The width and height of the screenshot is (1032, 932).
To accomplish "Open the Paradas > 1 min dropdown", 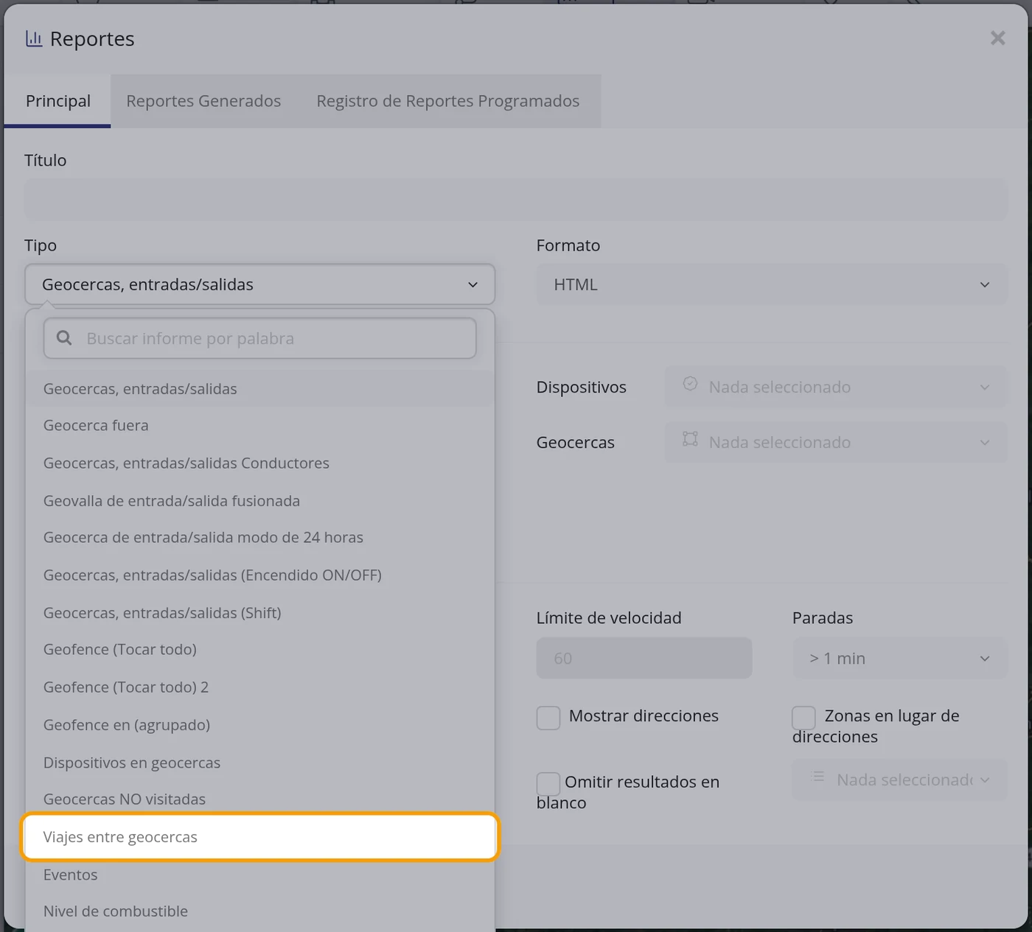I will click(x=900, y=658).
